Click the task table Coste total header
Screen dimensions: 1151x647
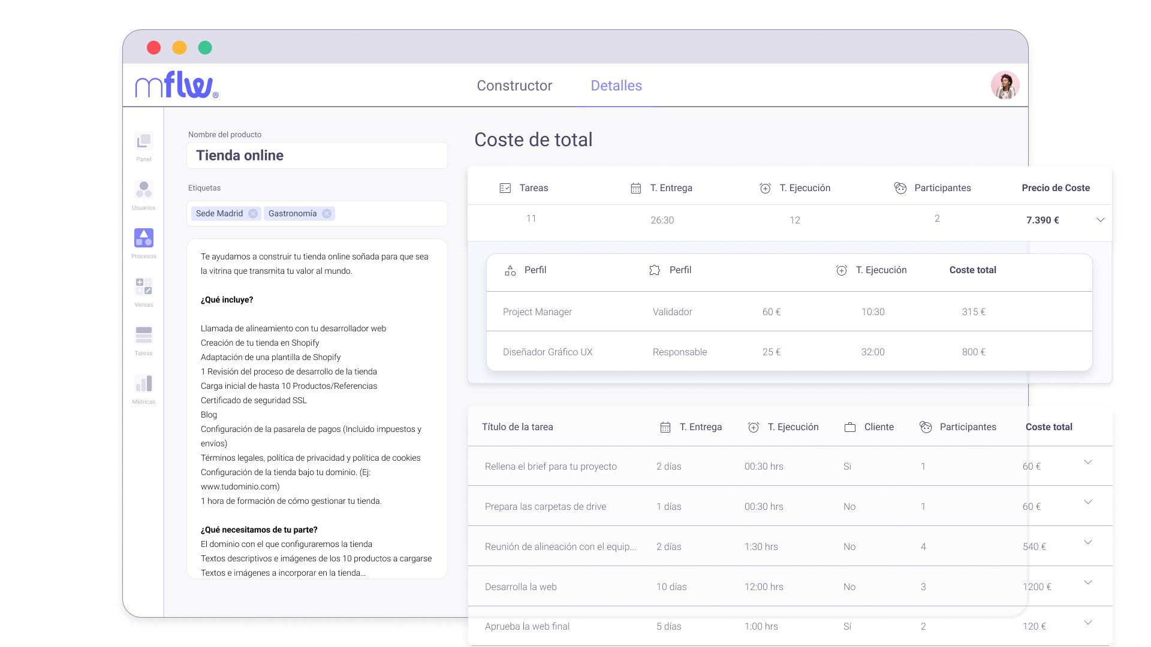[1048, 427]
